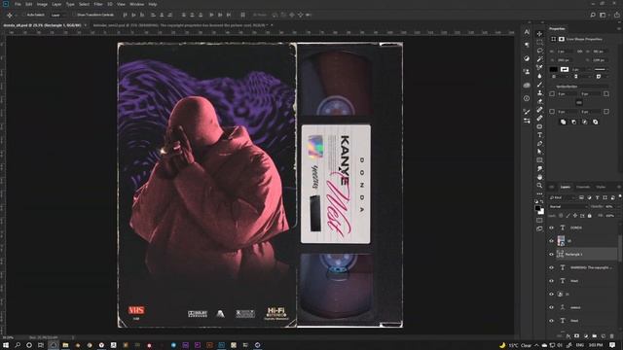Screen dimensions: 623x350
Task: Select the Pen tool
Action: (539, 143)
